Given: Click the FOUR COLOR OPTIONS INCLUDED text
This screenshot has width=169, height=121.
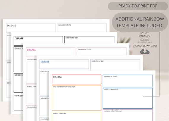Looking at the screenshot, I should [x=145, y=41].
